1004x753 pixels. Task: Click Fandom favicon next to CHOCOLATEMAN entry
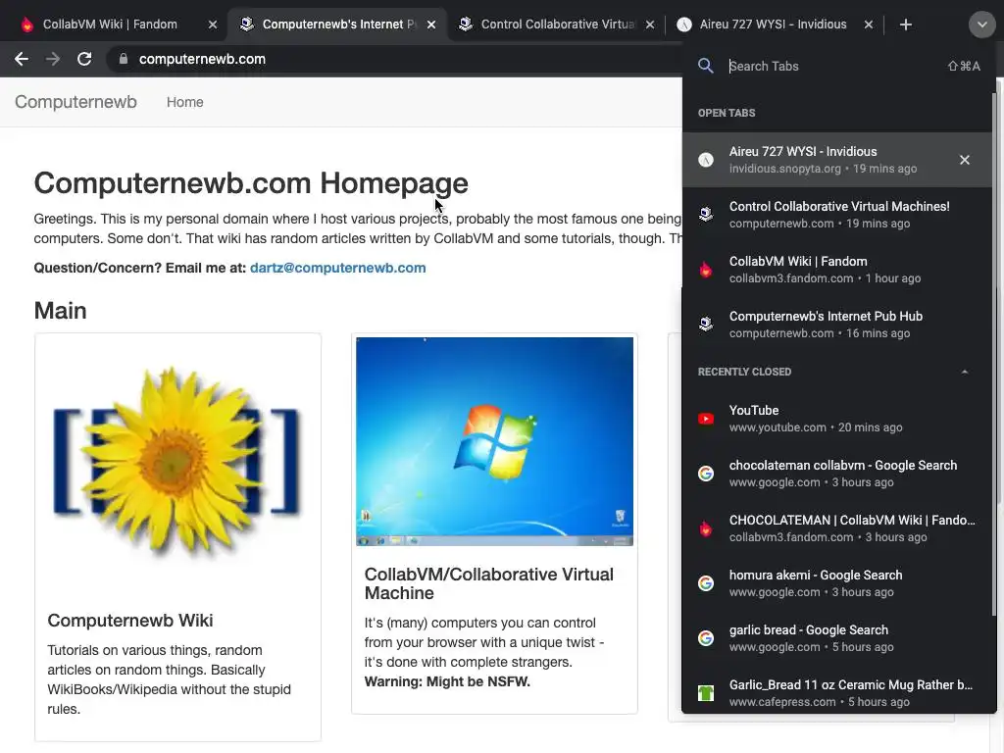click(x=706, y=528)
